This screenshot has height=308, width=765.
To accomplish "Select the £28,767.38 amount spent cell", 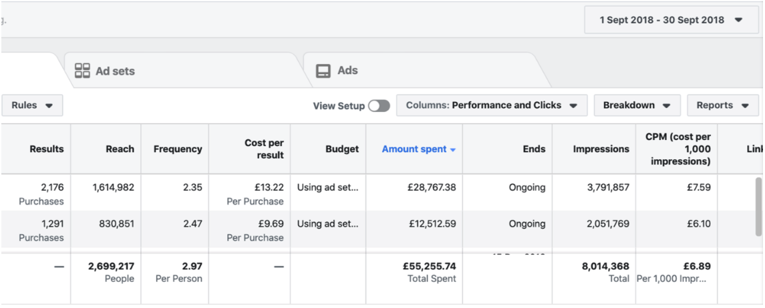I will pos(432,188).
